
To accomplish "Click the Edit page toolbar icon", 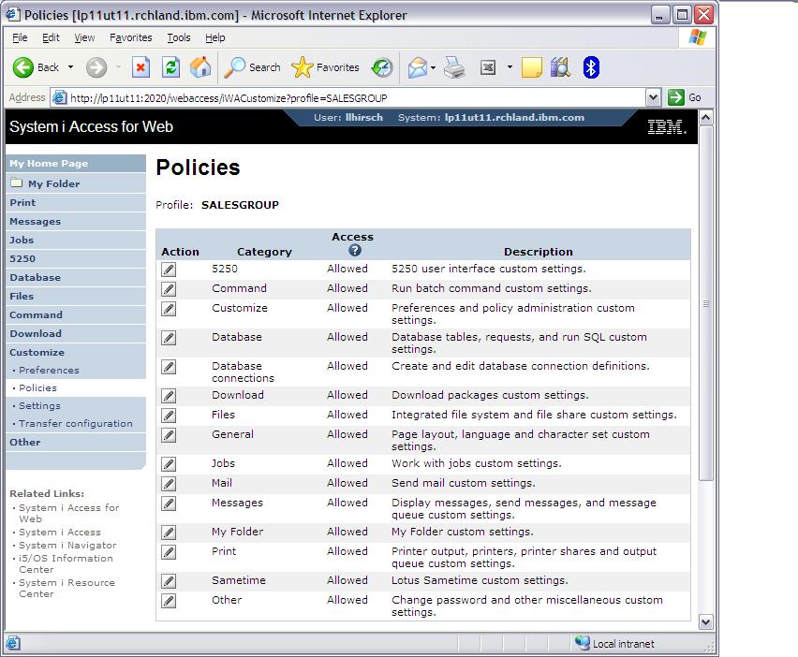I will 488,67.
